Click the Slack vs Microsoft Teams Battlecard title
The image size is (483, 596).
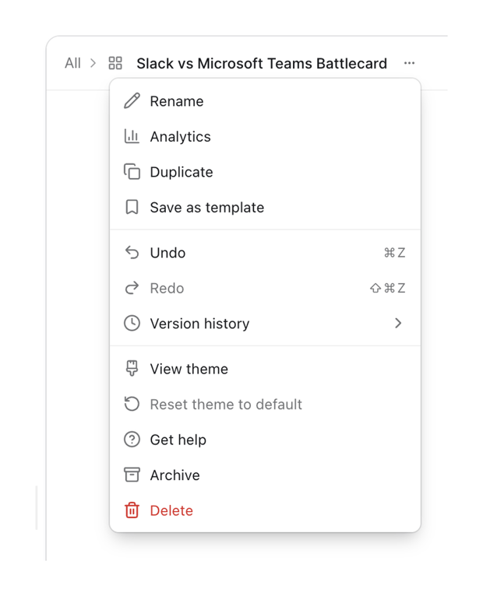(x=262, y=63)
